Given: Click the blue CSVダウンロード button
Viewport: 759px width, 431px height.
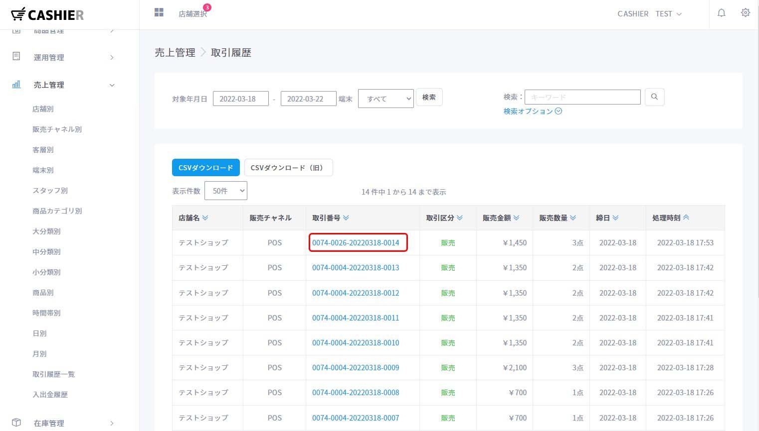Looking at the screenshot, I should (205, 167).
